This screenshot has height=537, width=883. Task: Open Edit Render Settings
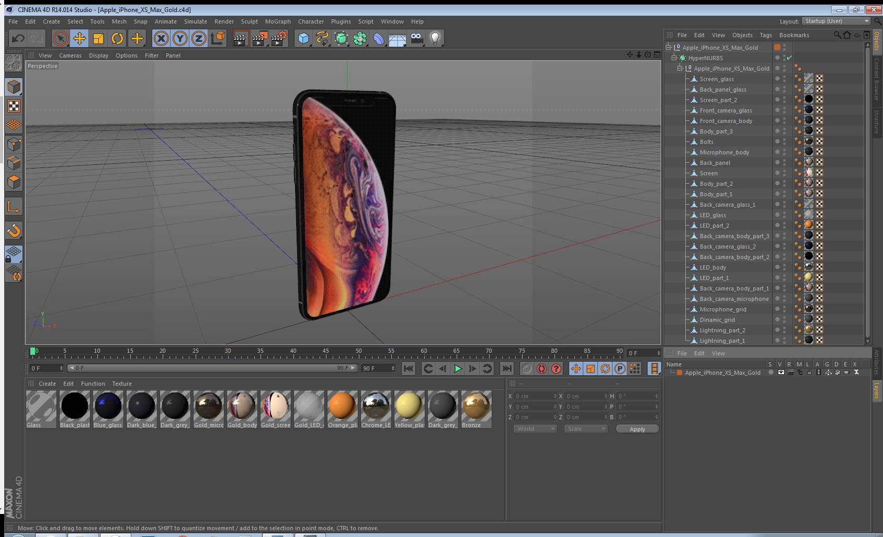(x=279, y=38)
